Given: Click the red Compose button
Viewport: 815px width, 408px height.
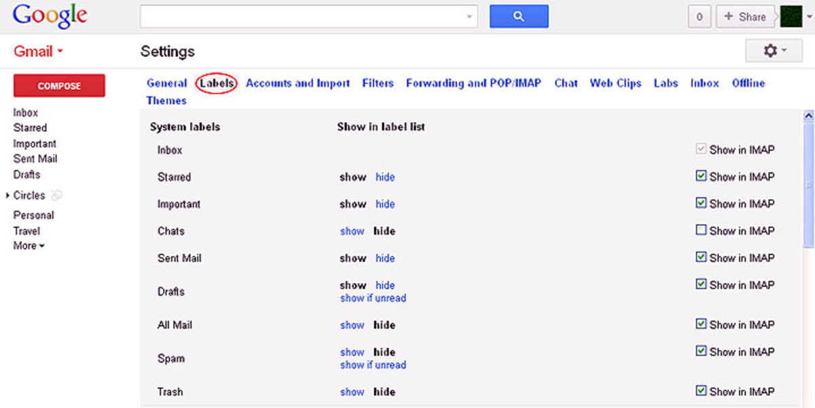Looking at the screenshot, I should pyautogui.click(x=59, y=86).
